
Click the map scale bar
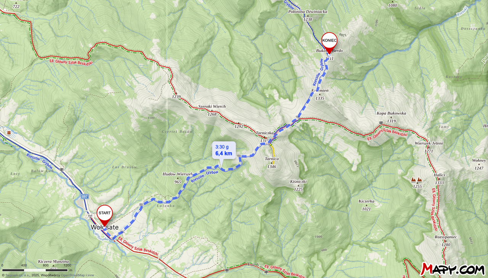[x=35, y=270]
